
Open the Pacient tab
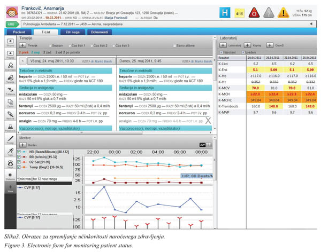pyautogui.click(x=19, y=32)
